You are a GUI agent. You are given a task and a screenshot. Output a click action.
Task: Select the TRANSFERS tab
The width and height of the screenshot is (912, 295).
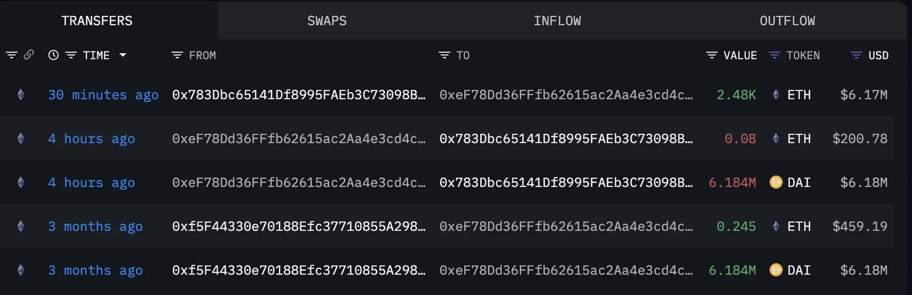tap(97, 21)
